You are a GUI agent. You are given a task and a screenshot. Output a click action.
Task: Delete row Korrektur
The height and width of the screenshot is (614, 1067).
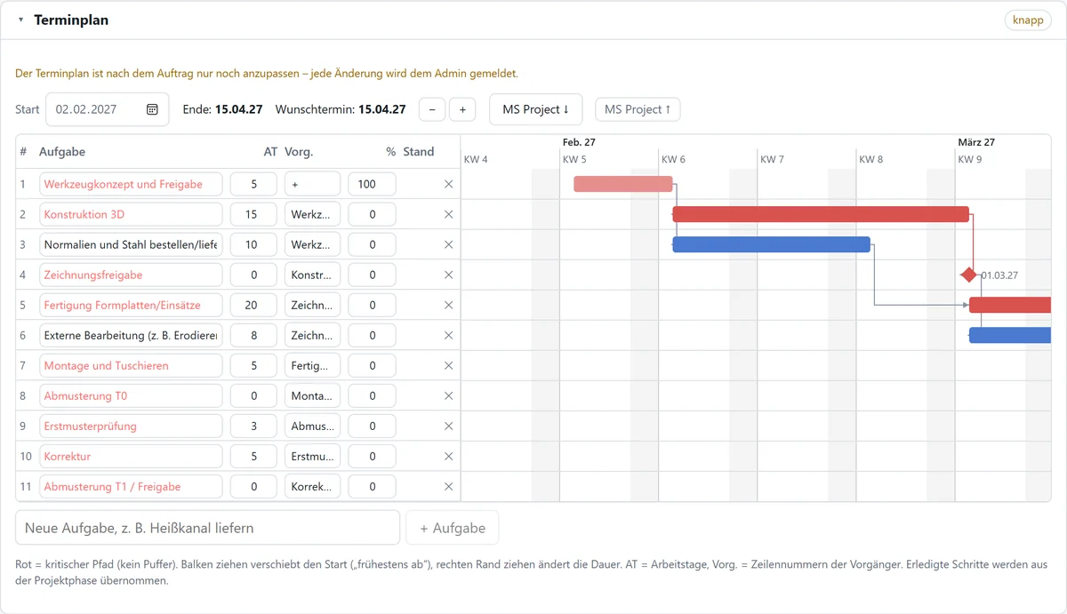coord(448,456)
